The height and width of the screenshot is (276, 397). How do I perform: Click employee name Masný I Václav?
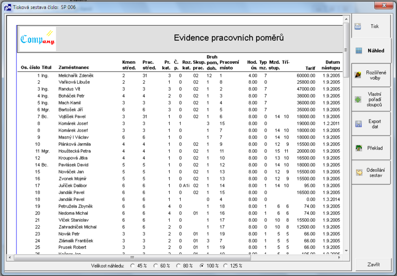click(73, 137)
